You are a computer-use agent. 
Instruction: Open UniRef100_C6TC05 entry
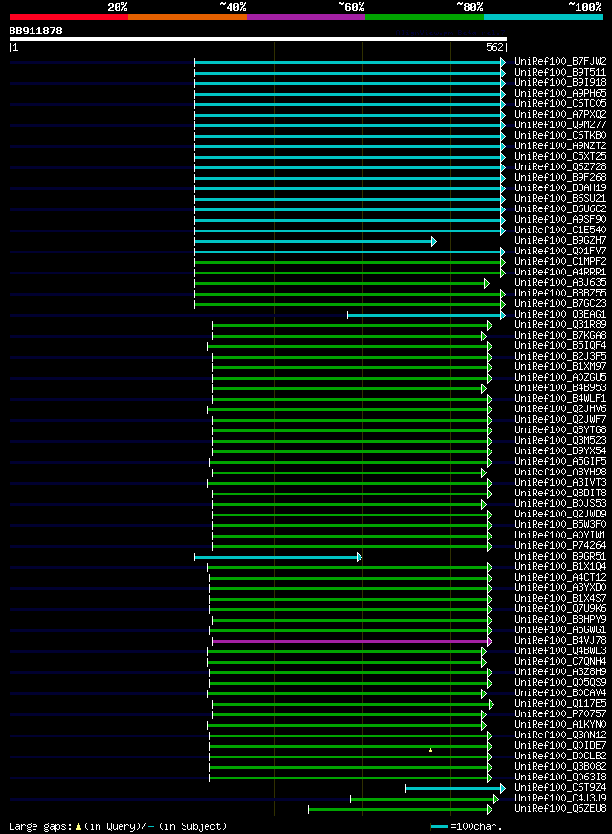click(560, 103)
